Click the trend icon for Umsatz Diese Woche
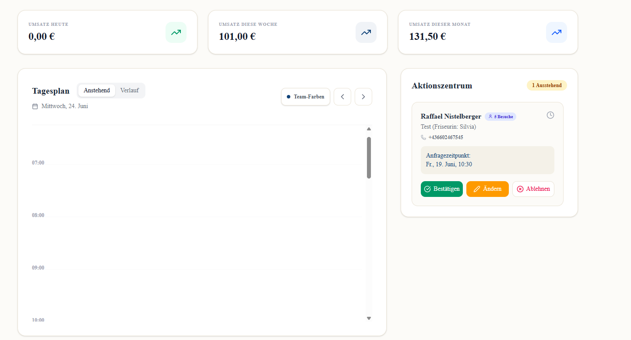 coord(366,32)
